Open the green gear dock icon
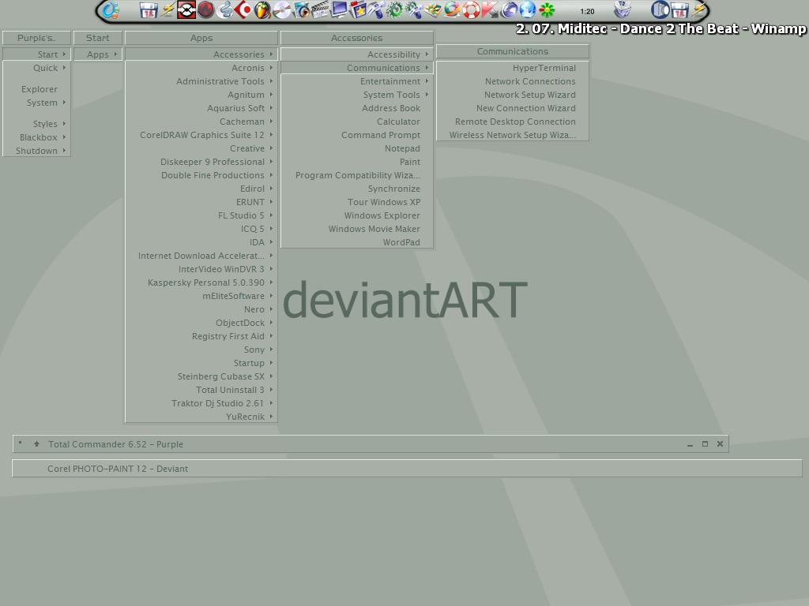Viewport: 809px width, 606px height. click(395, 10)
